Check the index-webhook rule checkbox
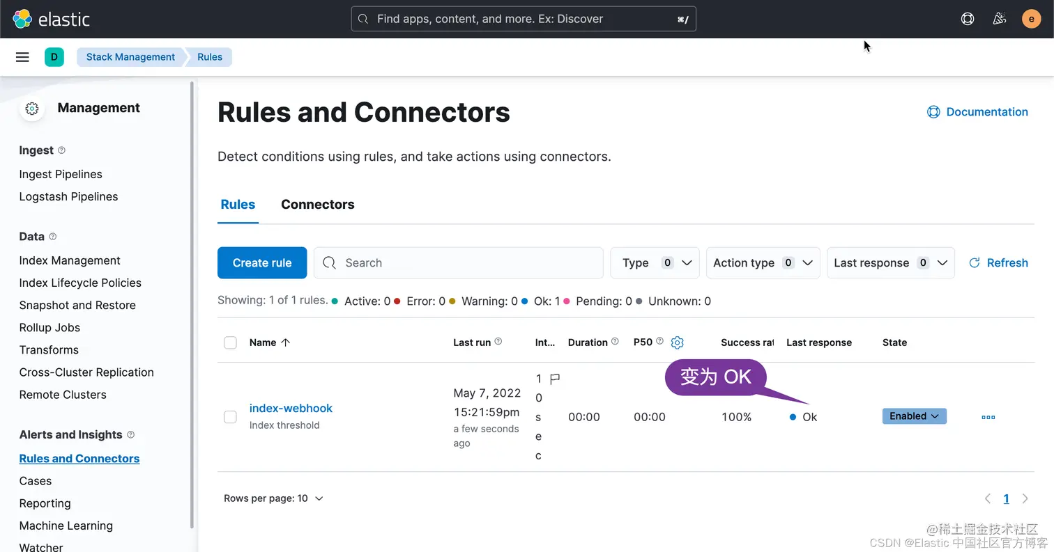The height and width of the screenshot is (552, 1054). click(x=230, y=417)
